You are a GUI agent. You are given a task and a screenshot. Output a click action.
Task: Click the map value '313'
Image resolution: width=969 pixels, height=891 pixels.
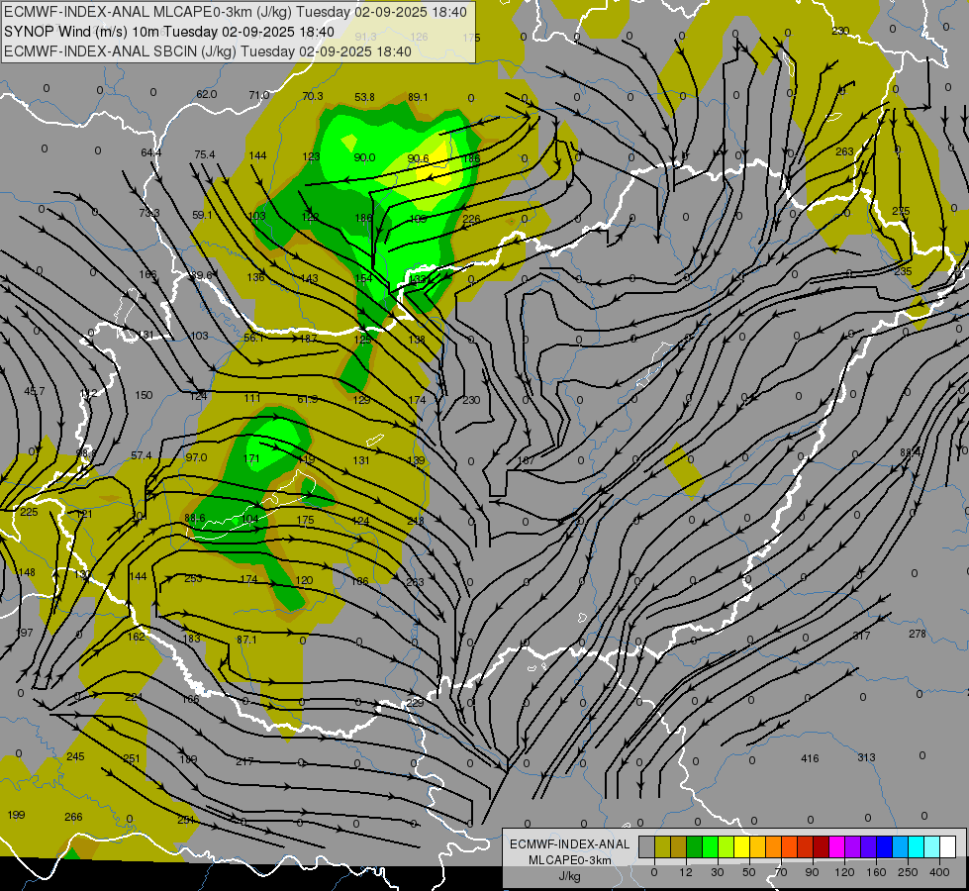pyautogui.click(x=866, y=757)
